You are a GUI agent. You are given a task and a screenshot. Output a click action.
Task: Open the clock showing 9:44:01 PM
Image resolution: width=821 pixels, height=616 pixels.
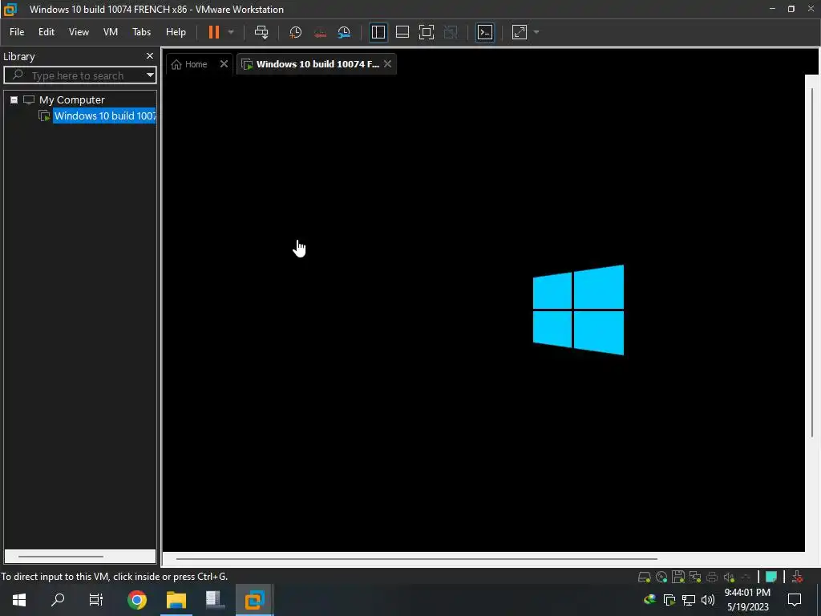coord(747,600)
